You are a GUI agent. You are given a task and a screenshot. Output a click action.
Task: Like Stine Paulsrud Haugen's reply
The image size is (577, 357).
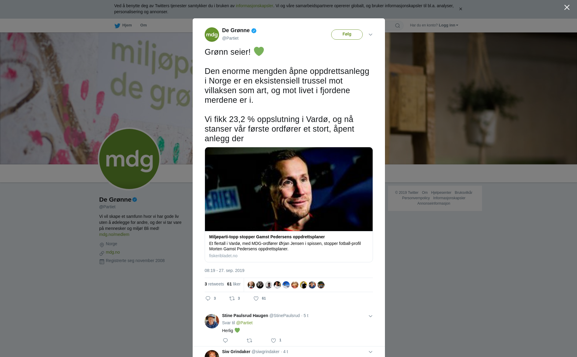tap(273, 340)
